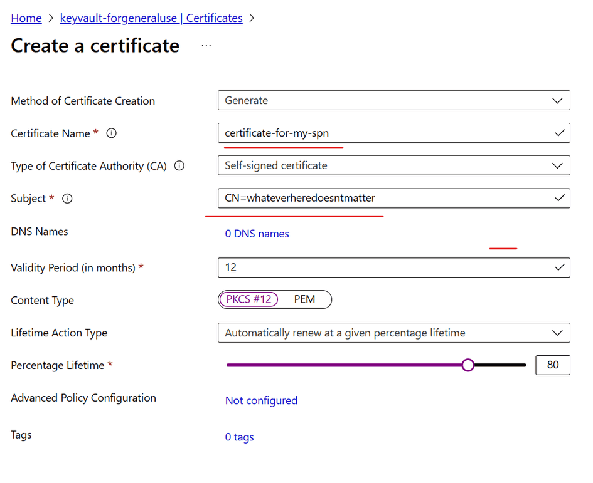Viewport: 593px width, 483px height.
Task: Navigate to Home via the breadcrumb
Action: click(x=26, y=18)
